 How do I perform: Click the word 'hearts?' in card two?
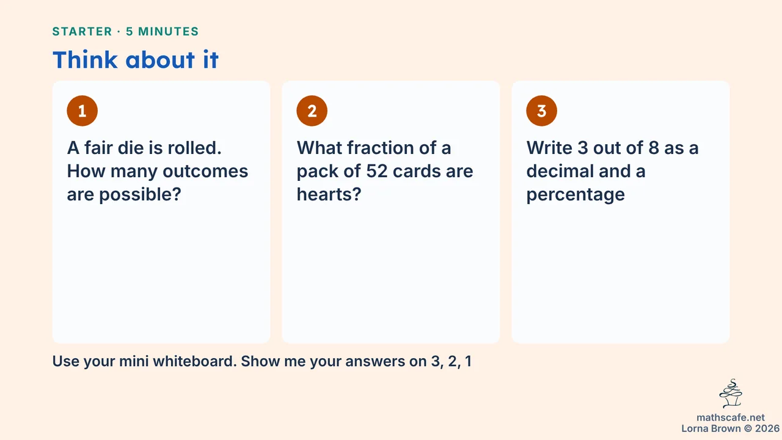point(329,194)
